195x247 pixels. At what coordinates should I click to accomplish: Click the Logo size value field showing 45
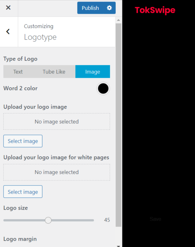[107, 220]
